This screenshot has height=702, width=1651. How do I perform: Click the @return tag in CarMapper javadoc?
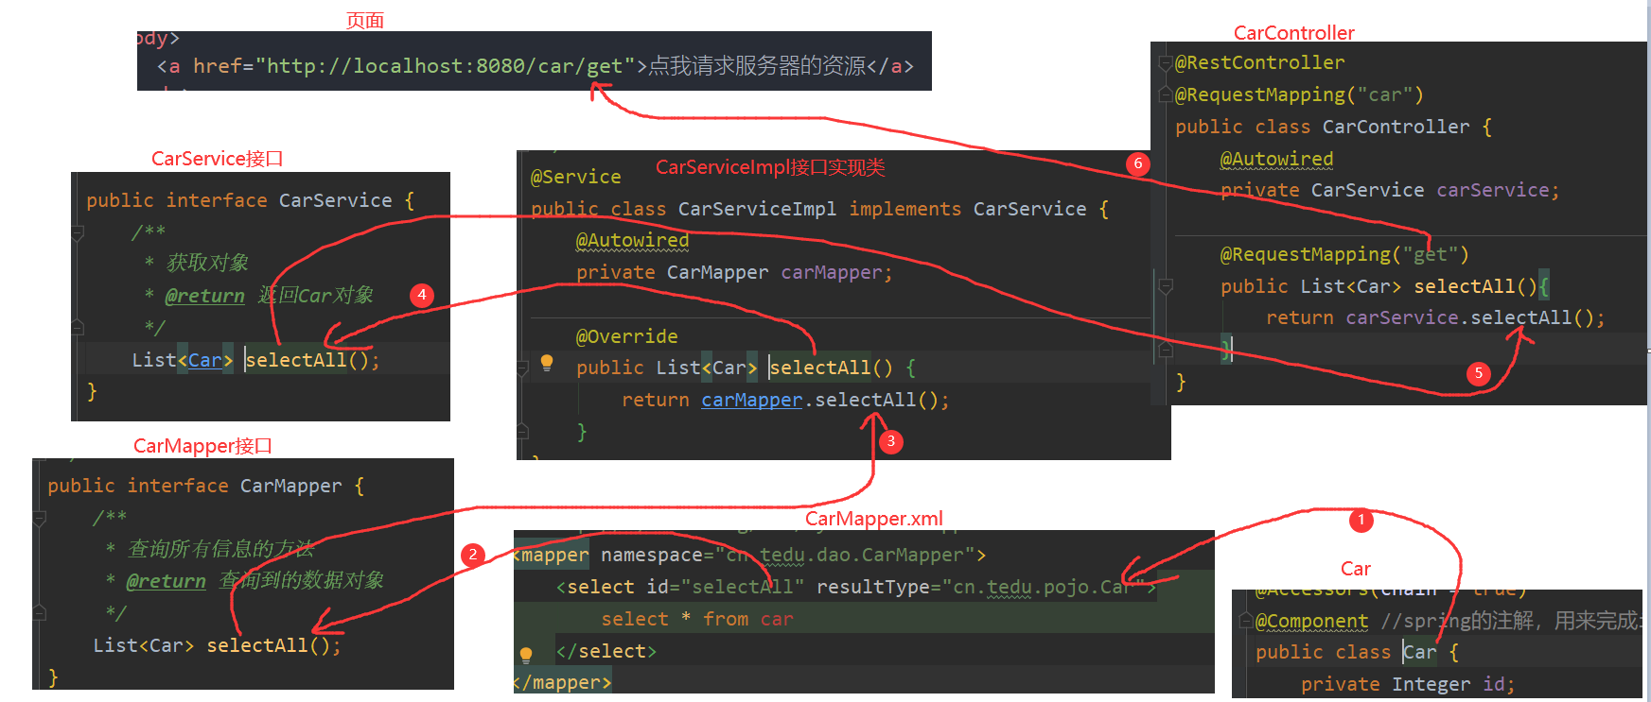tap(166, 581)
